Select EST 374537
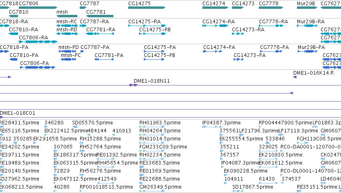The height and width of the screenshot is (193, 341). point(283,183)
